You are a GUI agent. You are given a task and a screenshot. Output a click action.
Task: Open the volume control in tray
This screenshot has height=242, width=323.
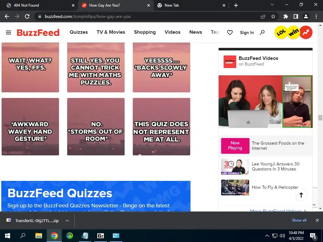(282, 236)
